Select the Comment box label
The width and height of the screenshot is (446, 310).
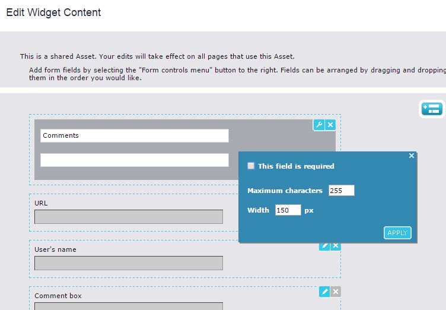click(58, 296)
